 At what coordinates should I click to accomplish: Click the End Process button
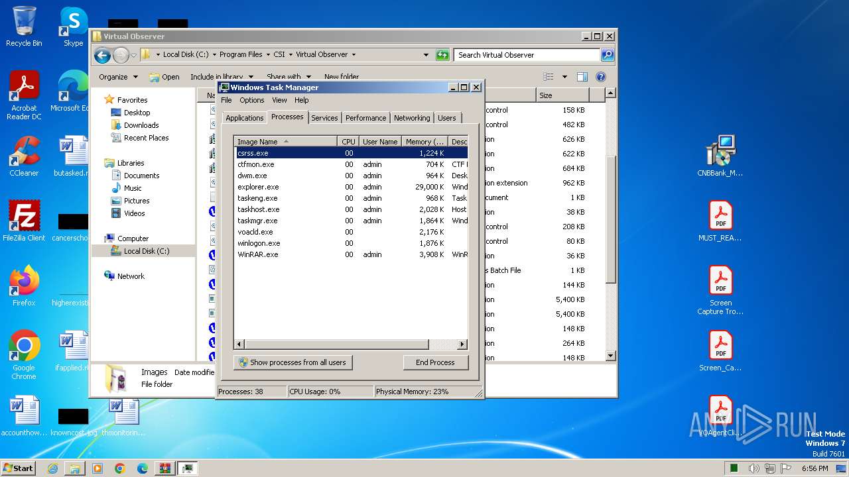coord(435,362)
